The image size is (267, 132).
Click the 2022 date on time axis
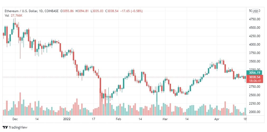pyautogui.click(x=67, y=119)
